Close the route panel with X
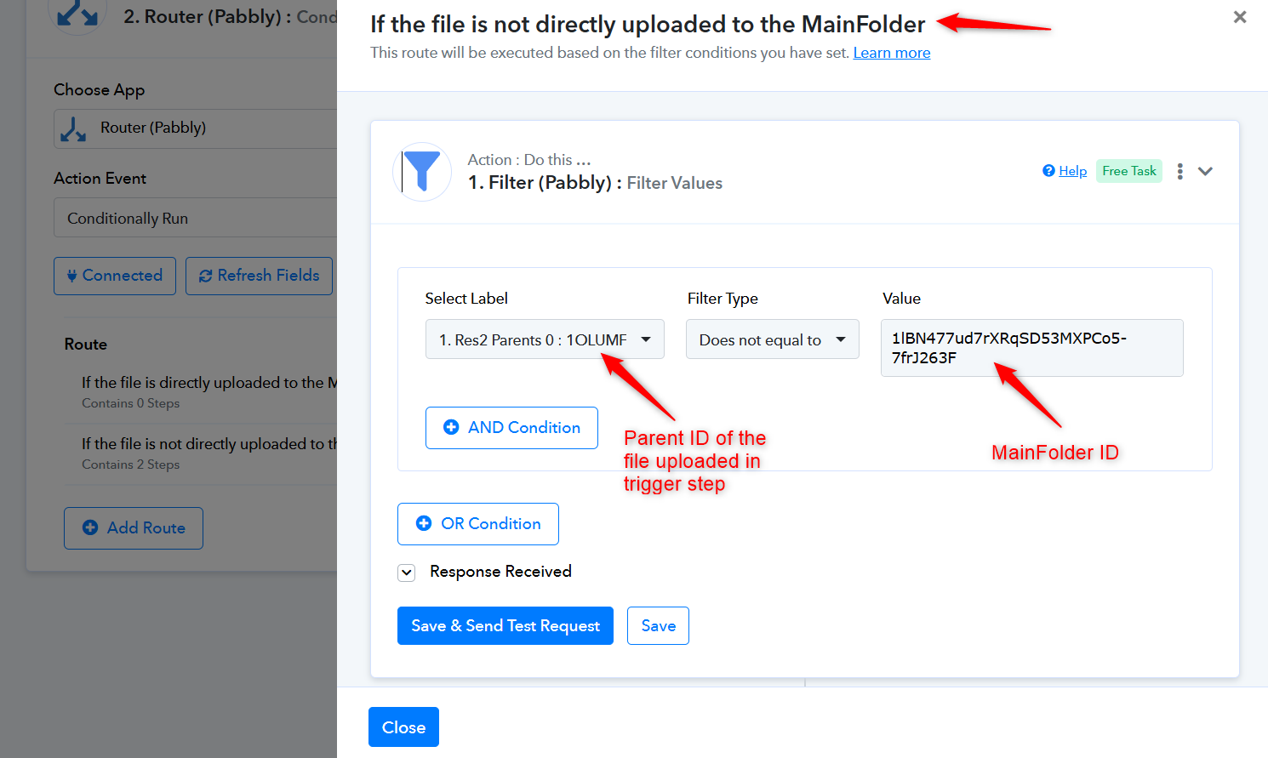This screenshot has width=1268, height=758. (1240, 17)
